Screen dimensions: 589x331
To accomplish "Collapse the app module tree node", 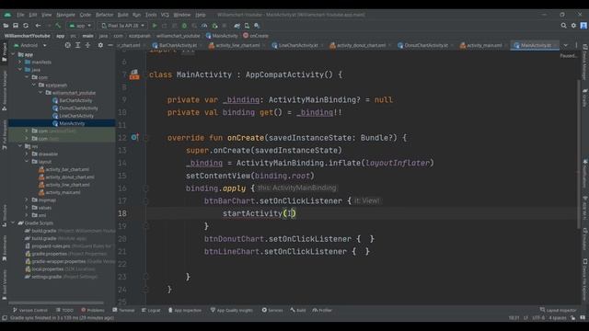I will [13, 54].
